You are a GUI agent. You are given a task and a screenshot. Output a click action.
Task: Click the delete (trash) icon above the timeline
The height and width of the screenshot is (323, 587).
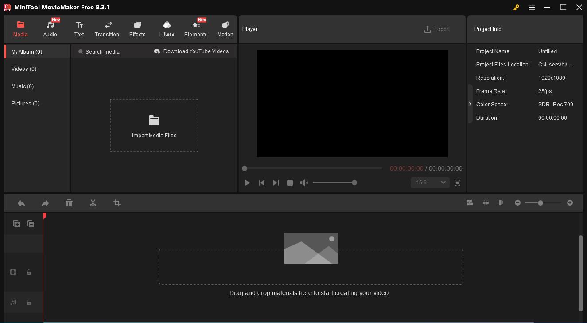pos(69,203)
